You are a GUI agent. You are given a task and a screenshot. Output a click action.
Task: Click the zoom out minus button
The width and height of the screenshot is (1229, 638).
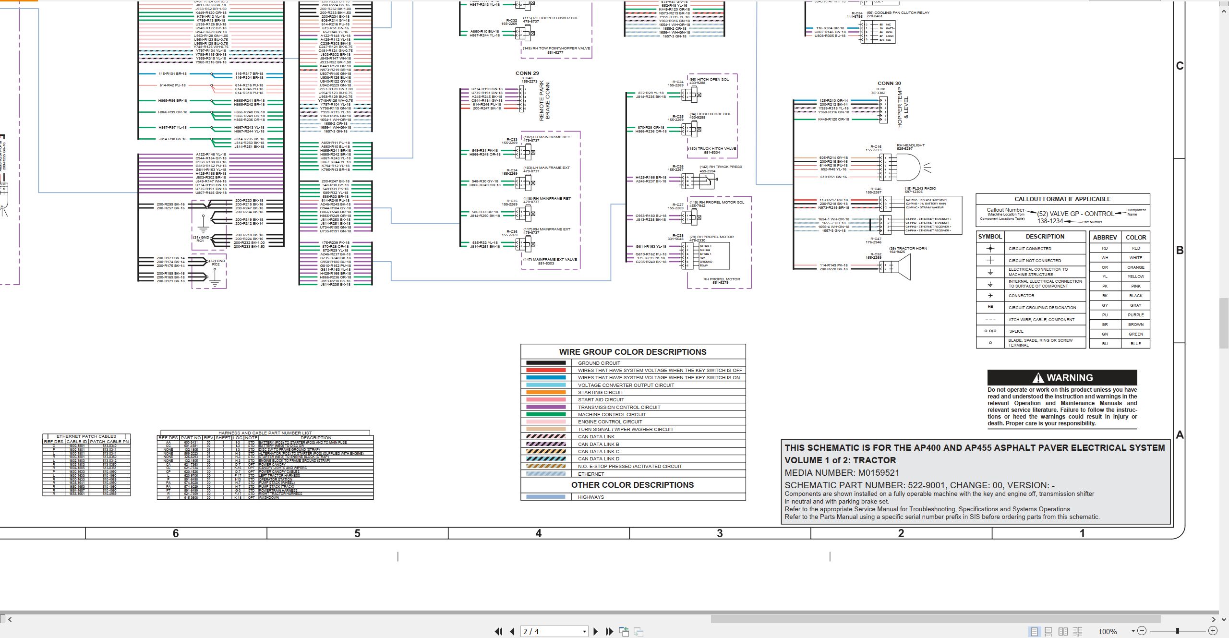pyautogui.click(x=1142, y=631)
